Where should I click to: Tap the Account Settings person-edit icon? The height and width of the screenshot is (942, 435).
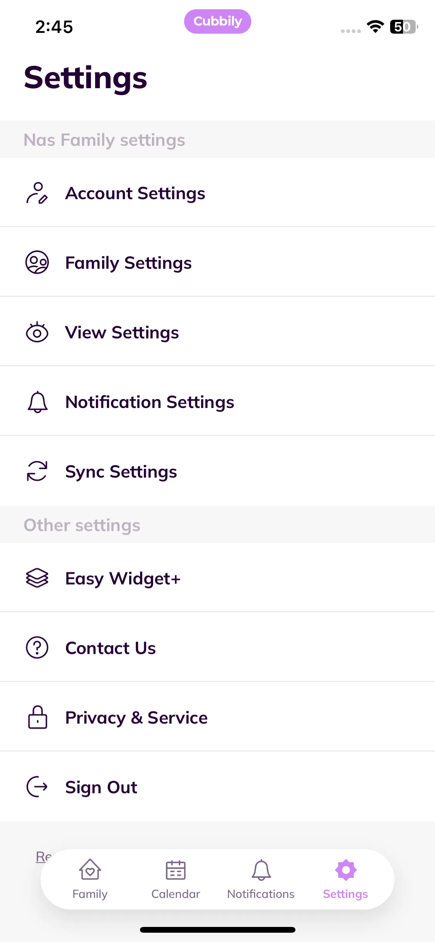(37, 193)
